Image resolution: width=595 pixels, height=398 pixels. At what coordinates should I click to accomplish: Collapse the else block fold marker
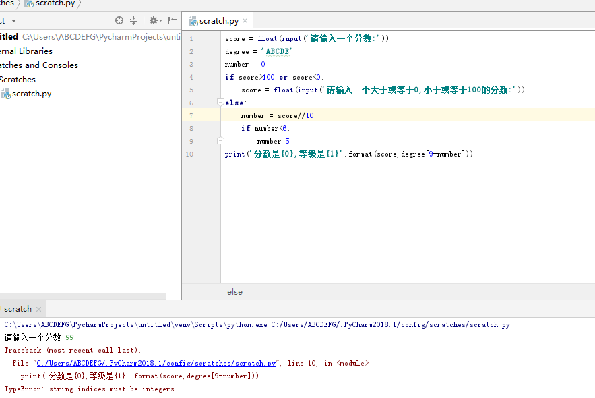[x=220, y=102]
